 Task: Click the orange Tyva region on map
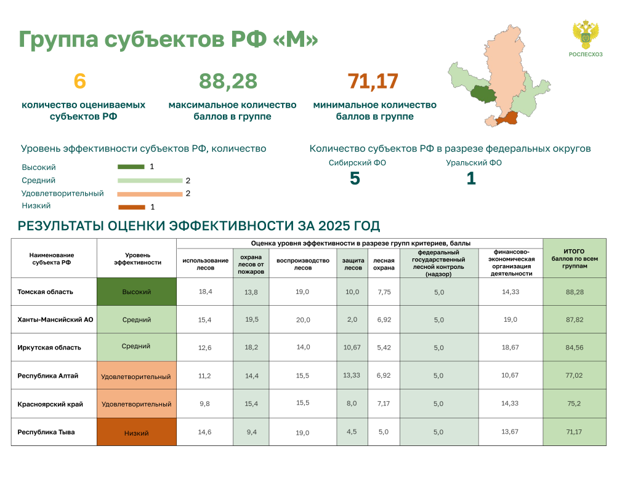point(507,118)
